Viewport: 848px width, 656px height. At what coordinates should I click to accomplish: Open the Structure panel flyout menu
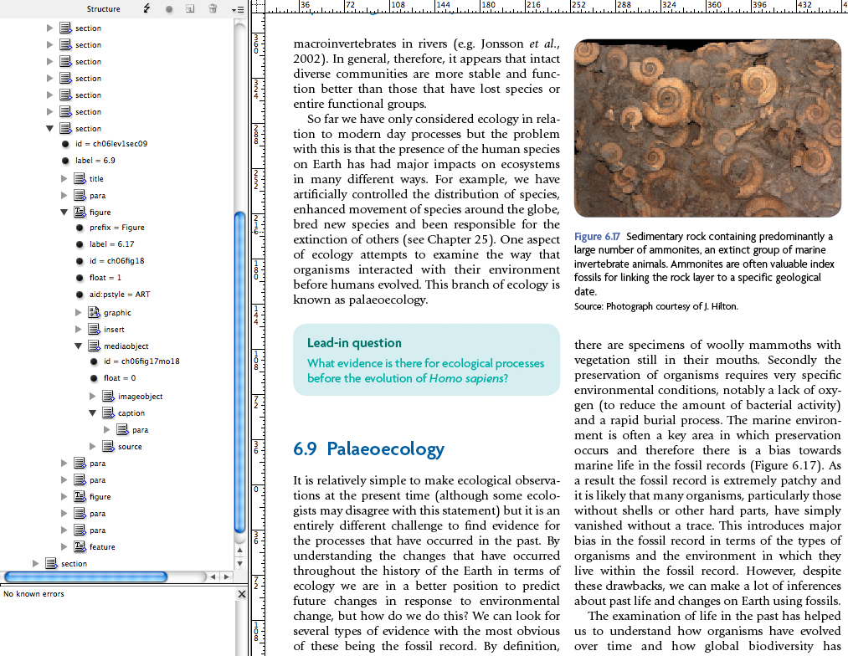point(237,8)
